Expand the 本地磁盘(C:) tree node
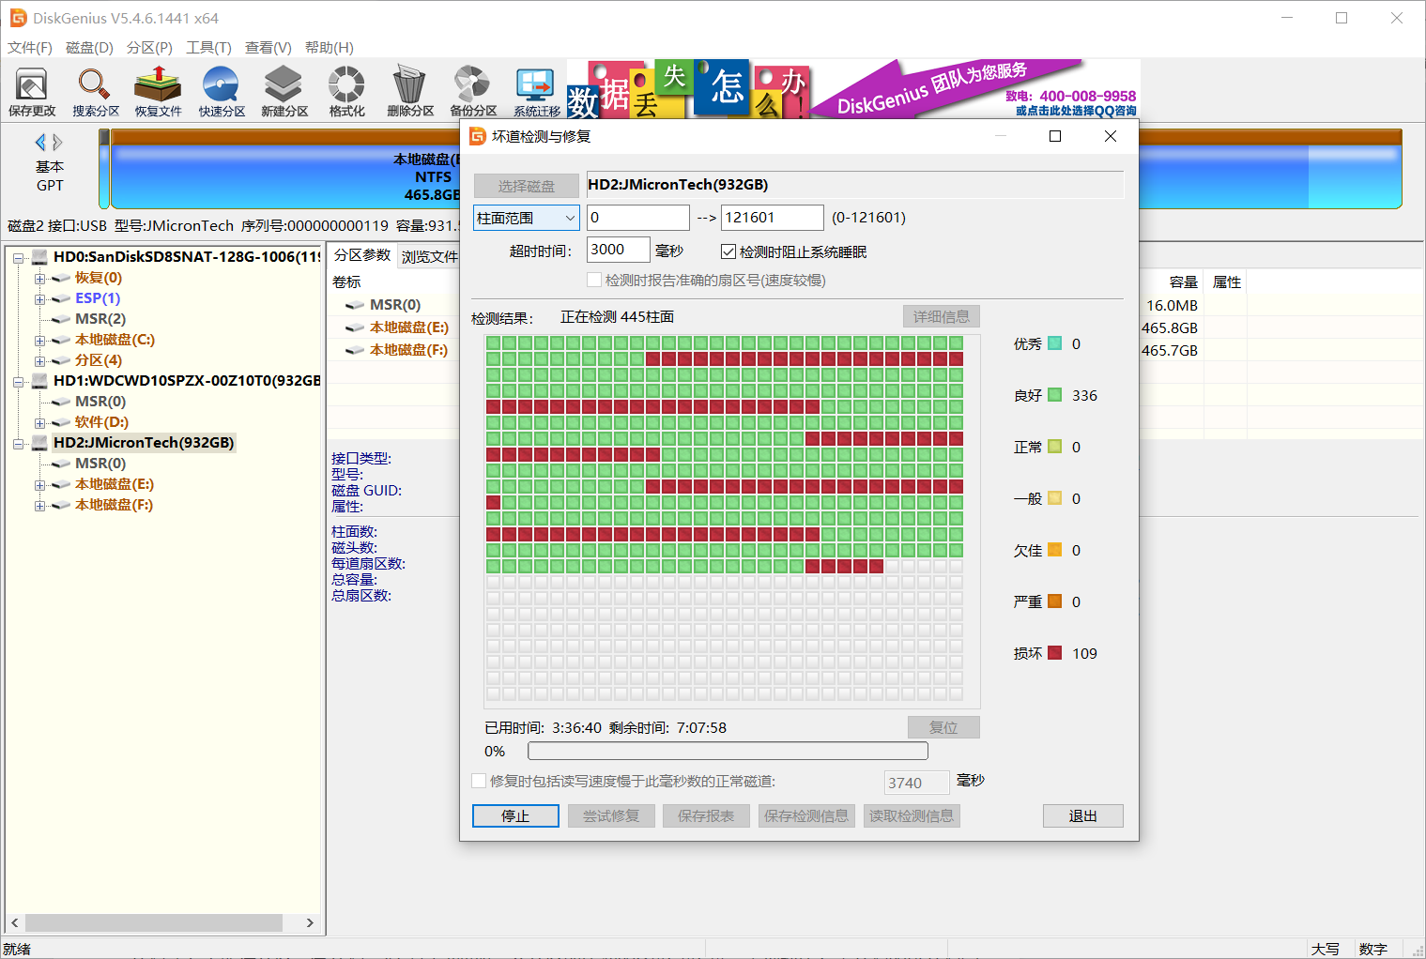Image resolution: width=1426 pixels, height=959 pixels. coord(39,341)
